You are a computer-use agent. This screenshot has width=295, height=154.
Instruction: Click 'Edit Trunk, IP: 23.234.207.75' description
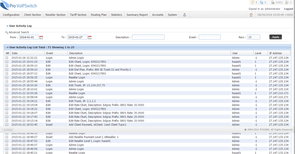87,85
